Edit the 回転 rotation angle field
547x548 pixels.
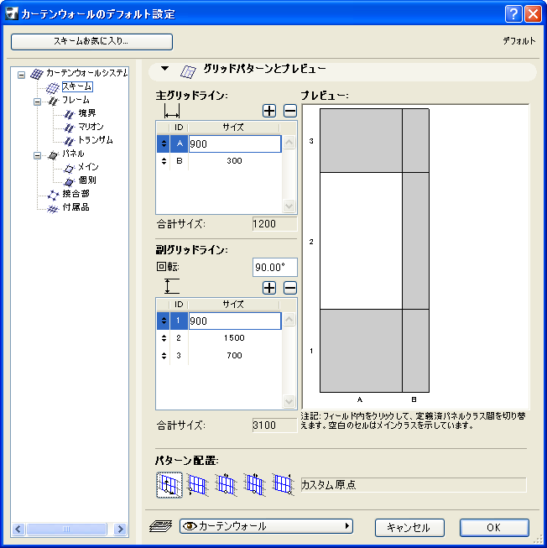pos(275,268)
